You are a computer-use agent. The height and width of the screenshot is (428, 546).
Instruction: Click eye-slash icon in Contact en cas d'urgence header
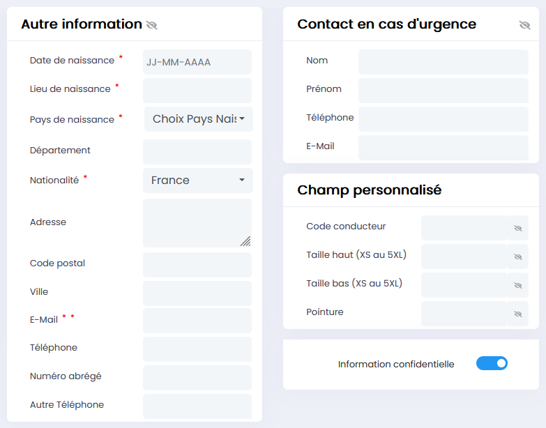(x=524, y=25)
